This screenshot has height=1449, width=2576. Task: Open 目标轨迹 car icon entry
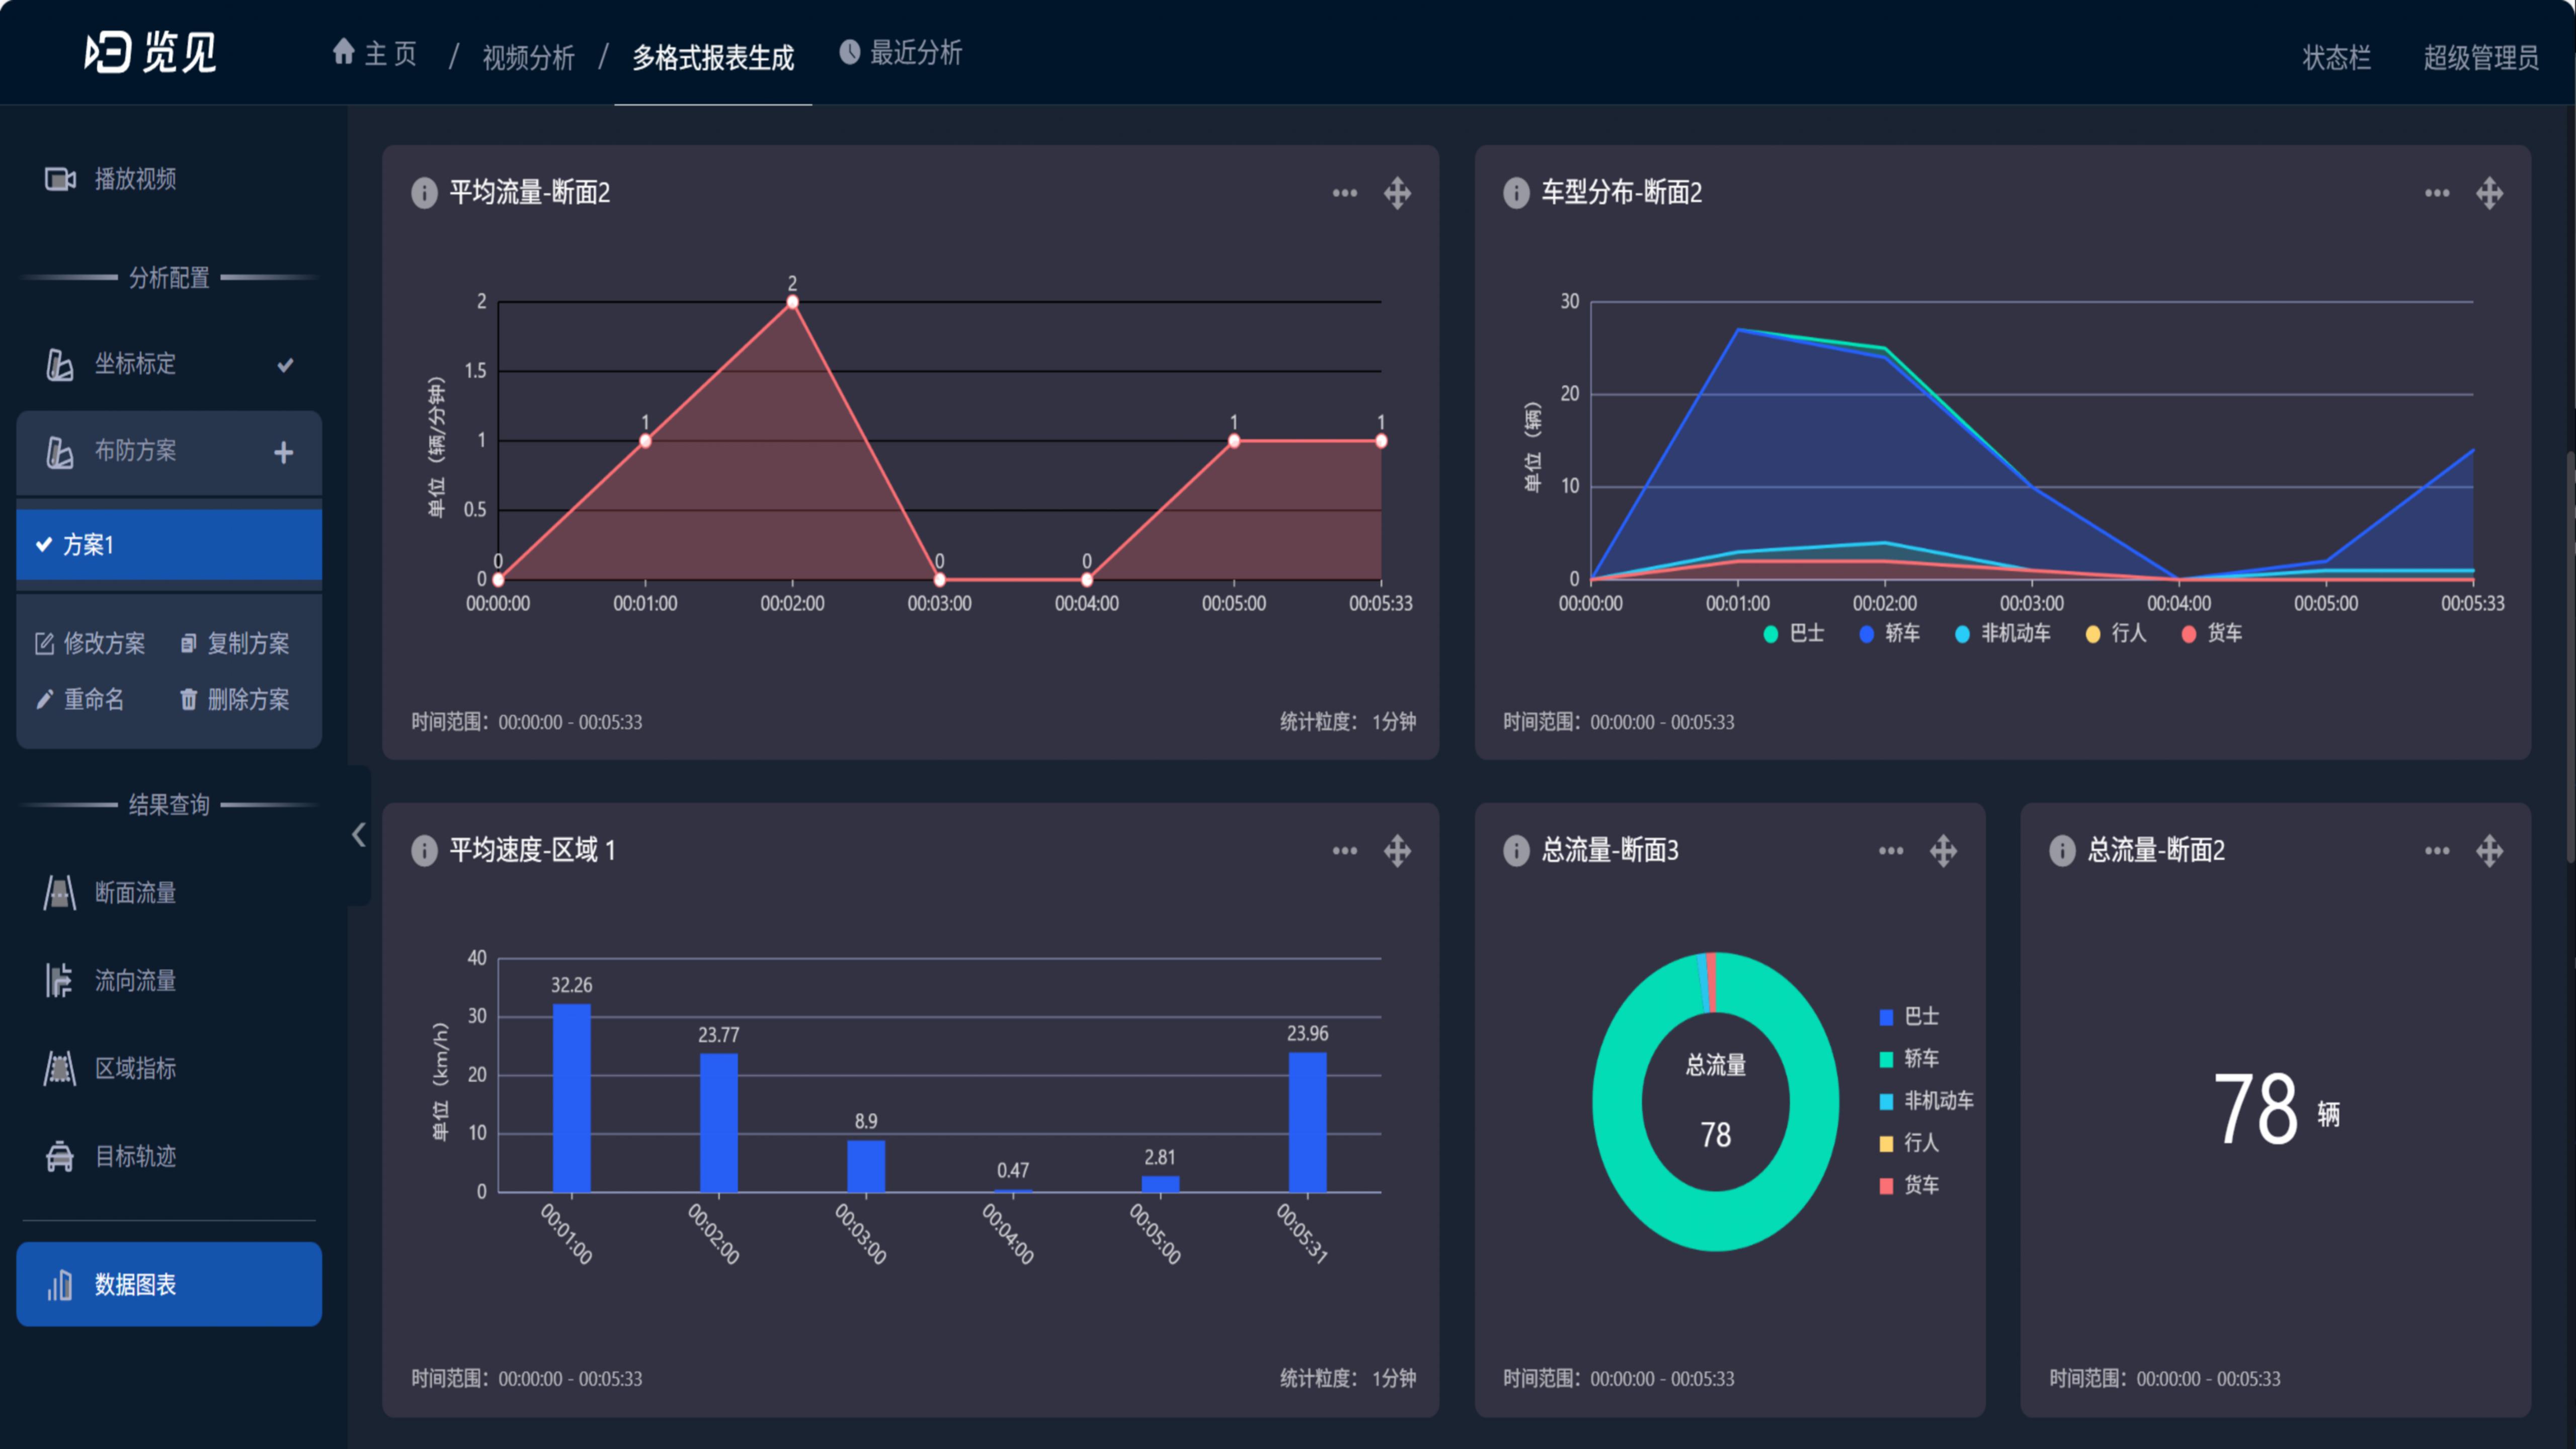click(x=60, y=1156)
